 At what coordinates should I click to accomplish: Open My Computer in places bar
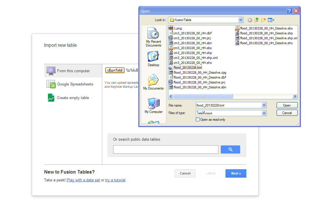click(x=154, y=106)
